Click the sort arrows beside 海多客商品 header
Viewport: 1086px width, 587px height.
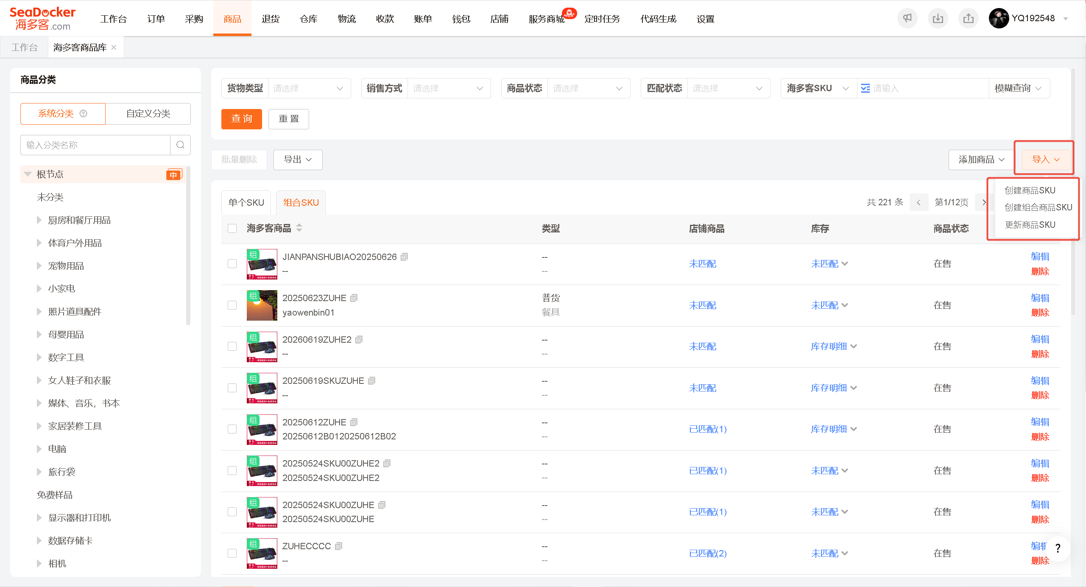click(299, 228)
